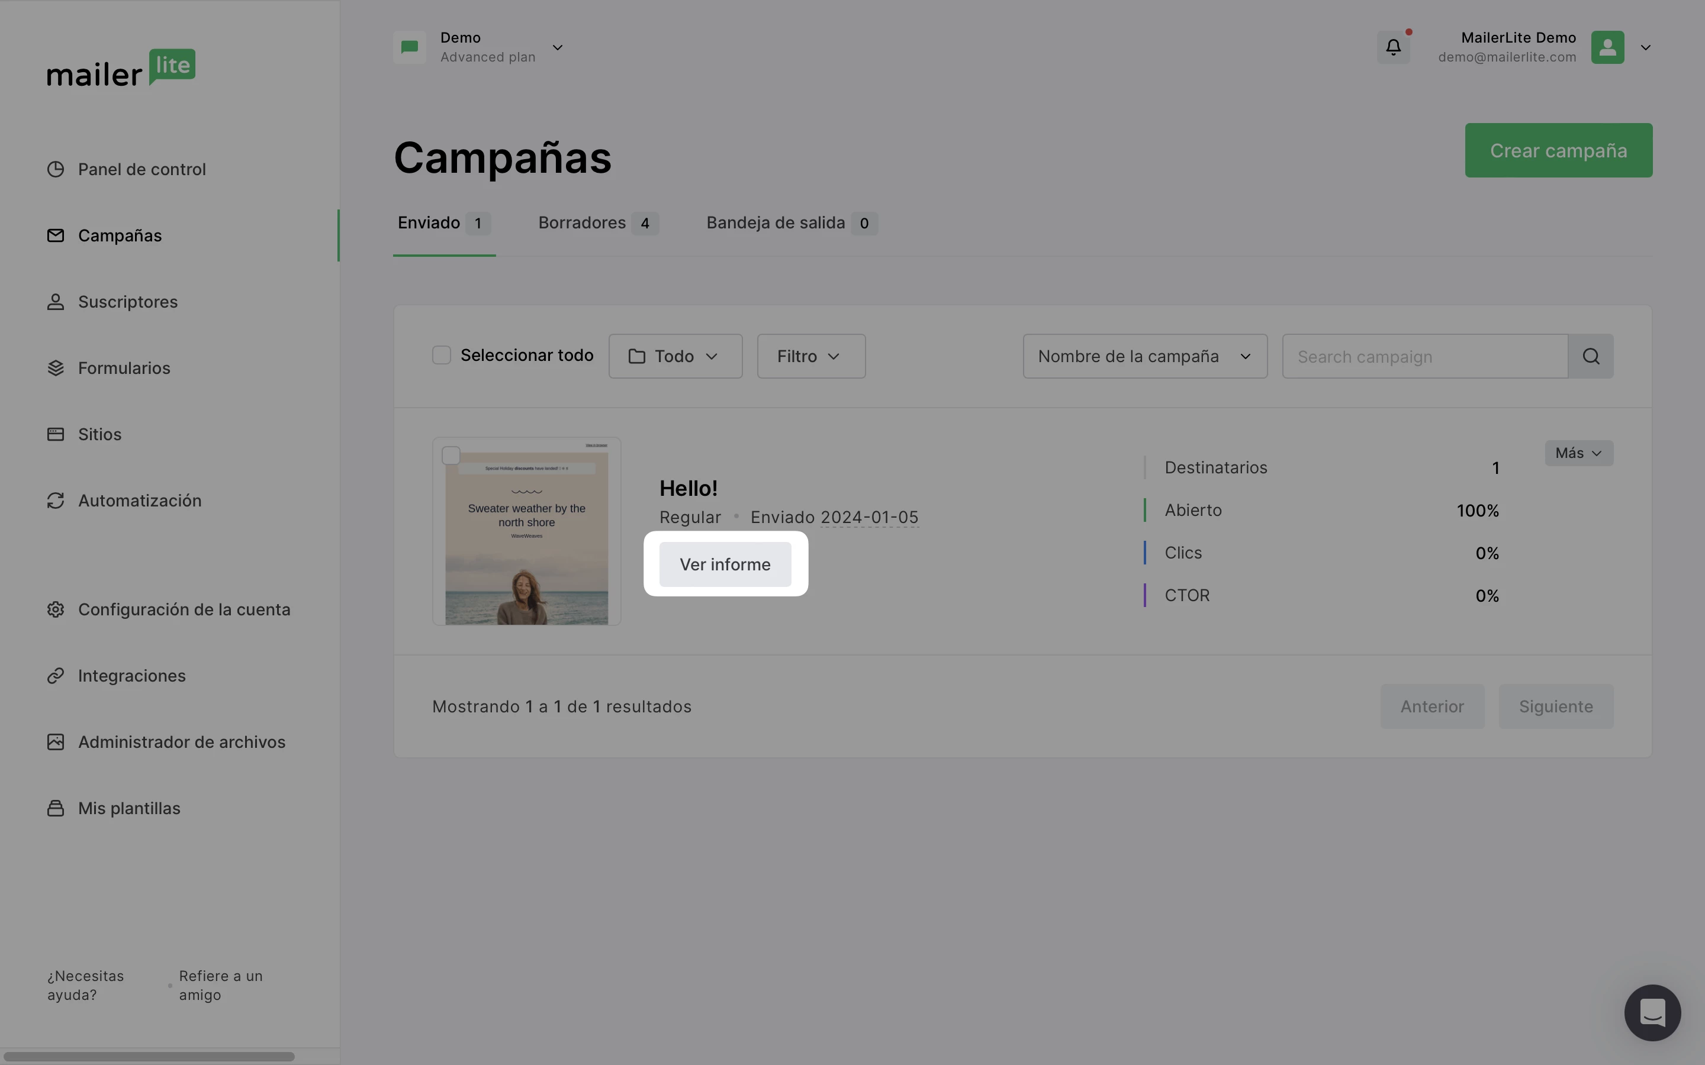Click the Crear campaña button

click(1558, 151)
